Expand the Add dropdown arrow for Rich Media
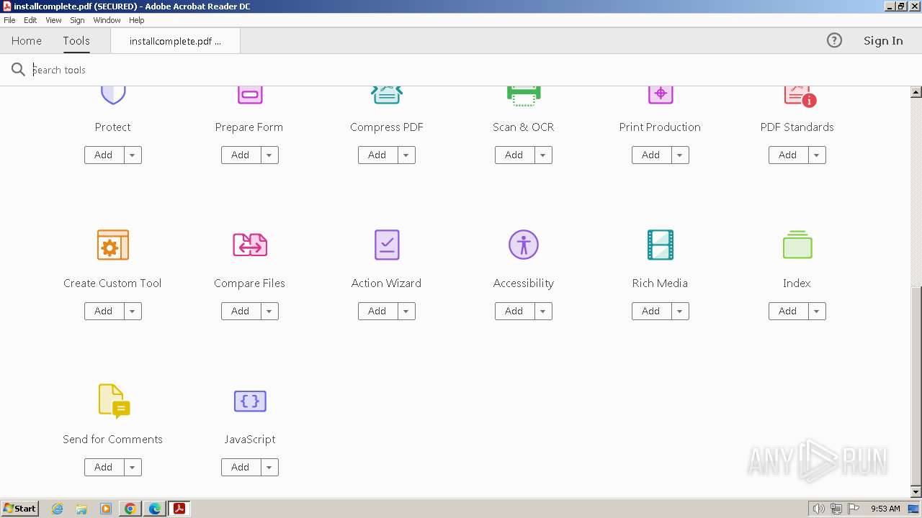Screen dimensions: 922x518 tap(680, 312)
